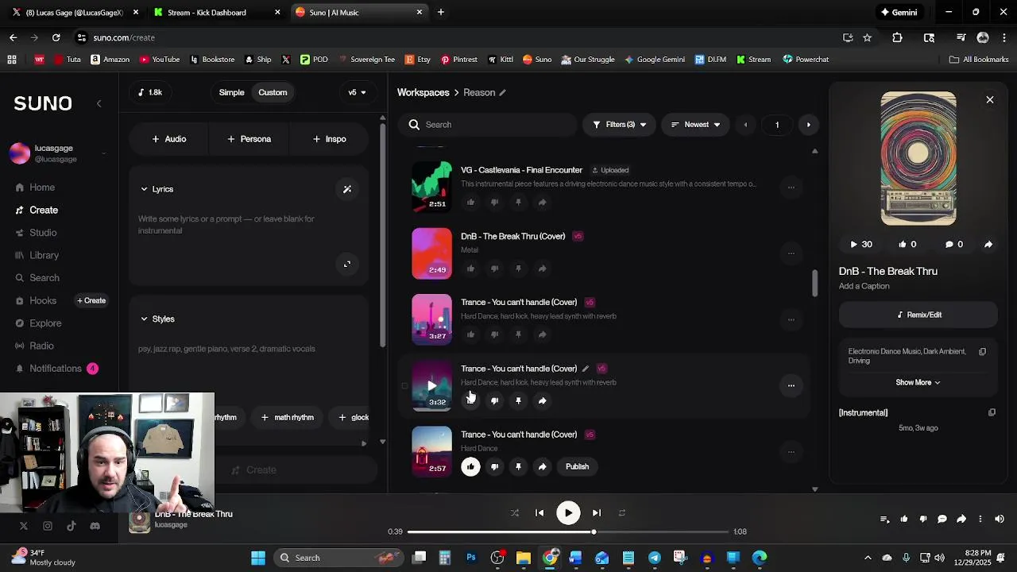The height and width of the screenshot is (572, 1017).
Task: Open the Instagram icon in the sidebar
Action: (47, 526)
